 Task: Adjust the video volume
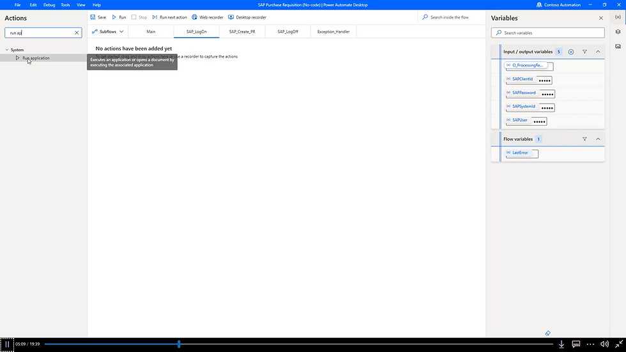click(605, 344)
